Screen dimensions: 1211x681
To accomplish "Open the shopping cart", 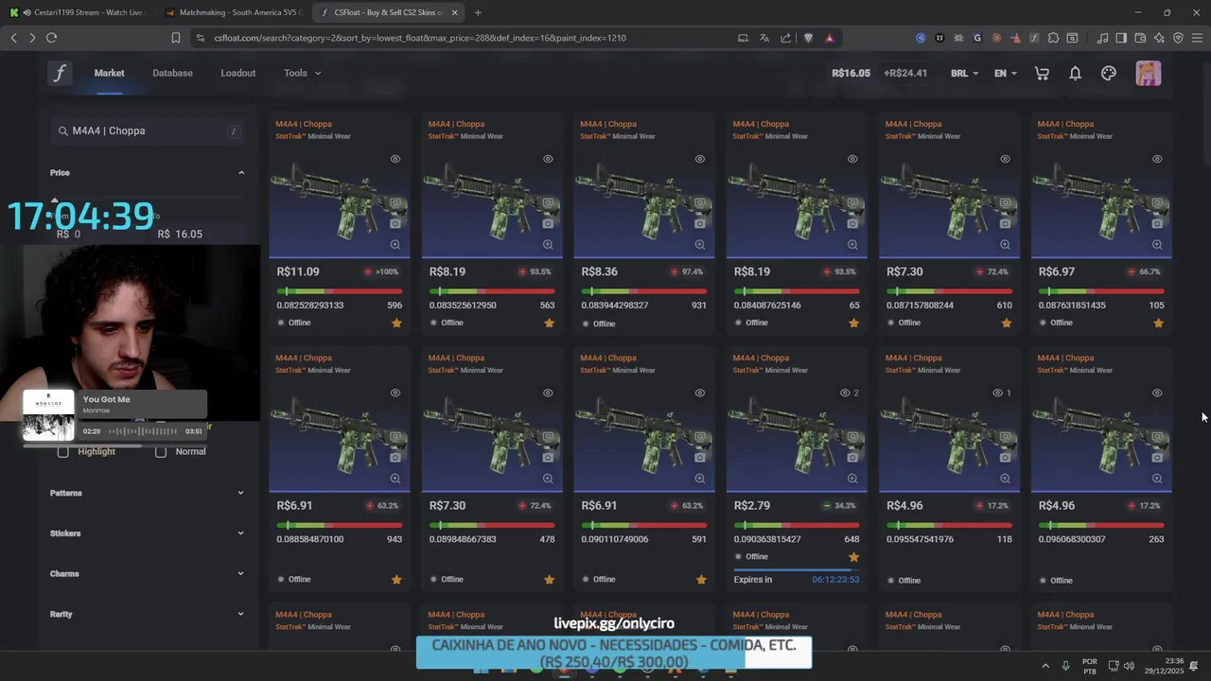I will pos(1042,73).
